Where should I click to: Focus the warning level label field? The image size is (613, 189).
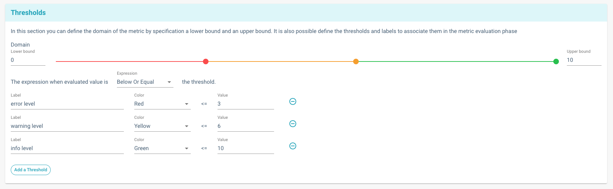67,126
